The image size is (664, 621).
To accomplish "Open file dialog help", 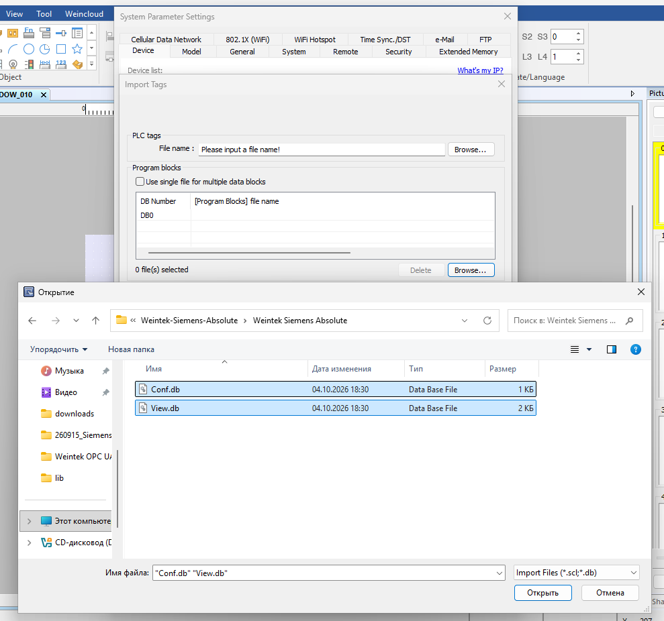I will [636, 349].
